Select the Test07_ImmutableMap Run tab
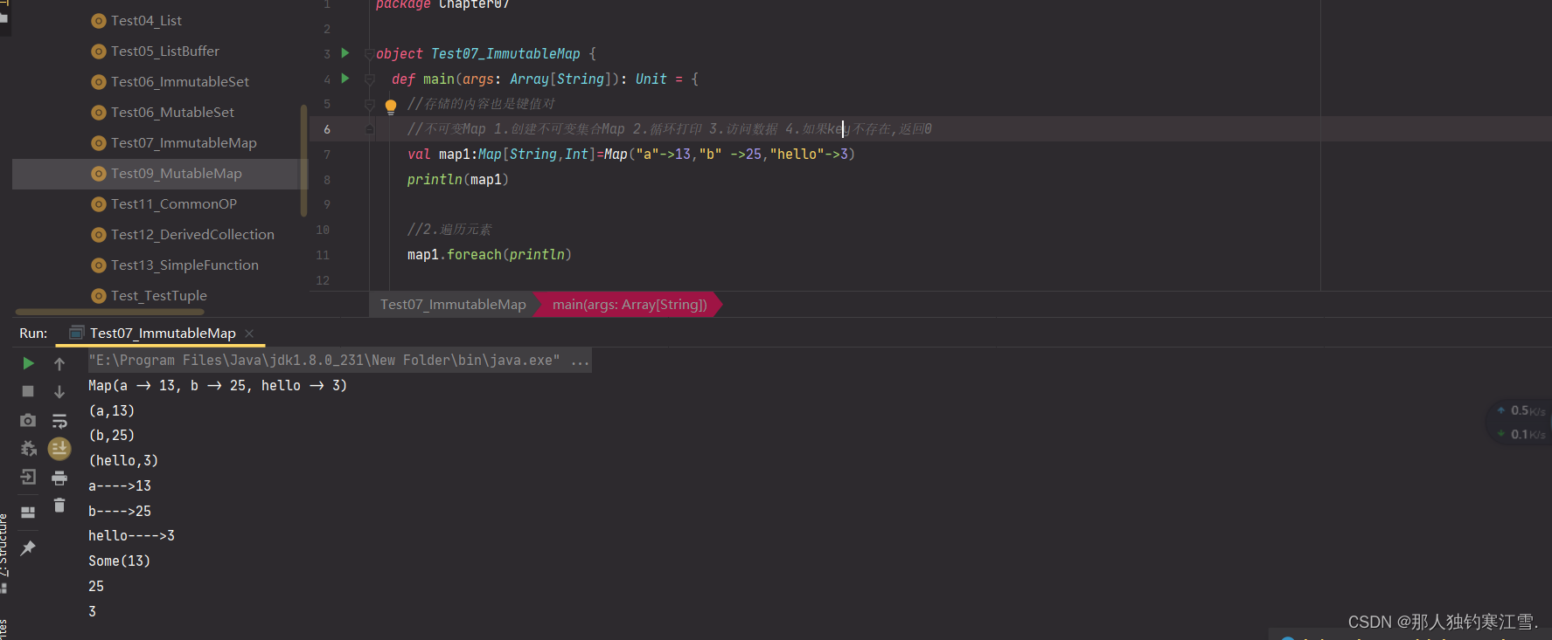The height and width of the screenshot is (640, 1552). click(163, 333)
